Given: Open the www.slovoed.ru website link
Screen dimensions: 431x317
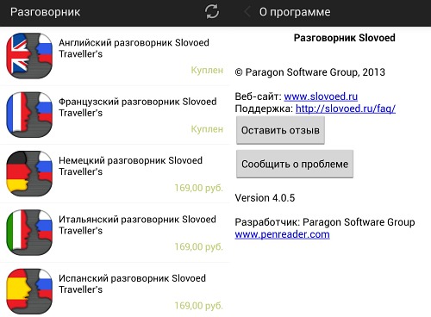Looking at the screenshot, I should 321,96.
